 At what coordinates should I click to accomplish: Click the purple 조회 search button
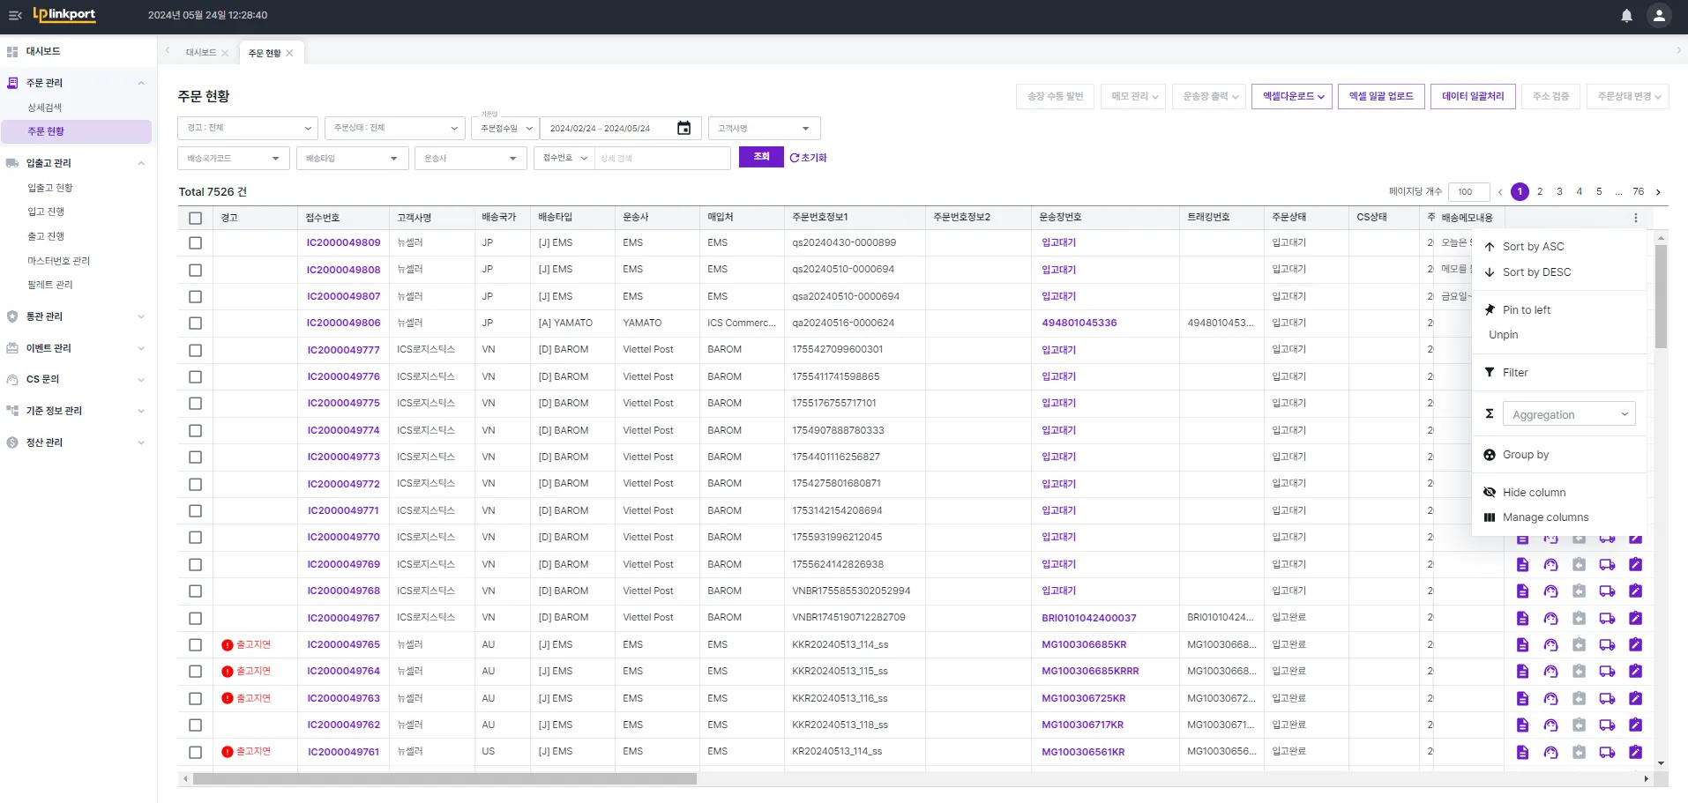click(761, 157)
